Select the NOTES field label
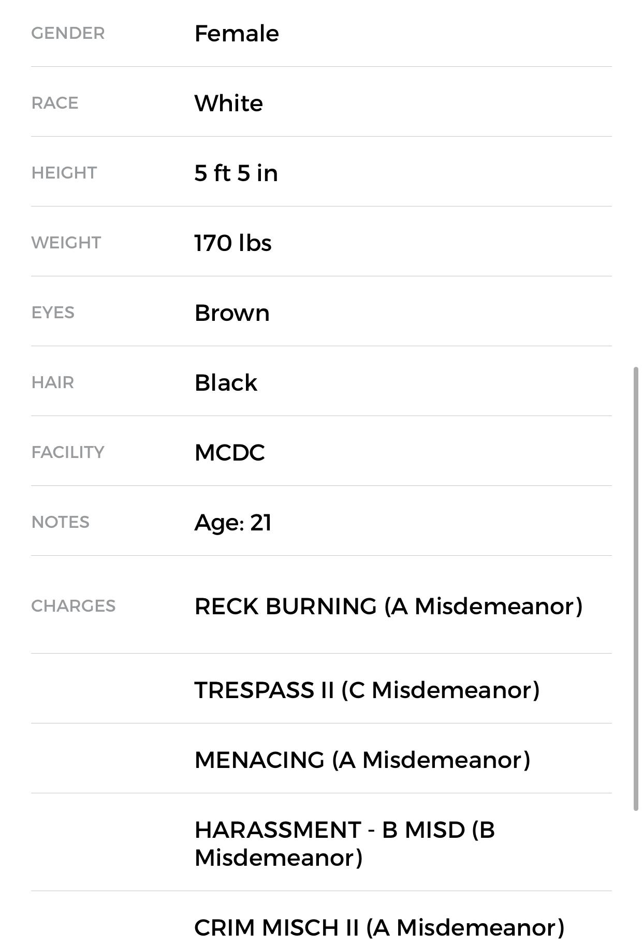The height and width of the screenshot is (947, 643). tap(60, 522)
